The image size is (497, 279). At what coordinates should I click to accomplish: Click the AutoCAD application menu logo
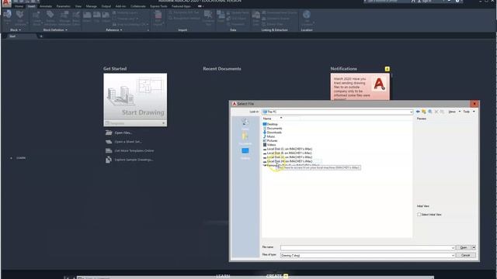coord(5,3)
